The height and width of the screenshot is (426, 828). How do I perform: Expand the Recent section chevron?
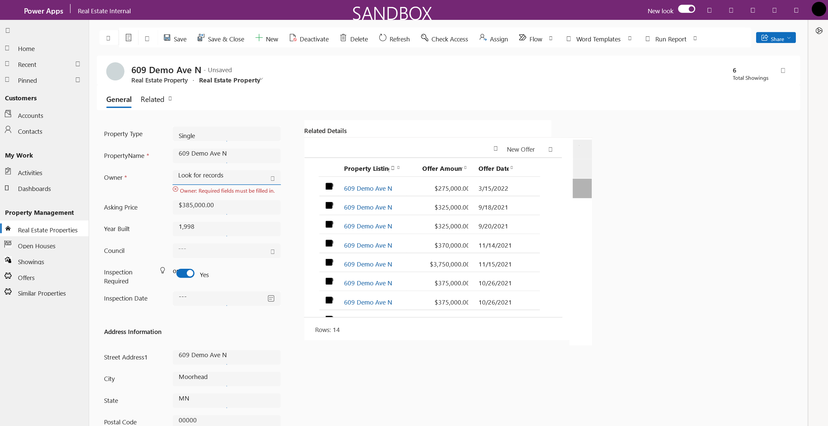[78, 64]
